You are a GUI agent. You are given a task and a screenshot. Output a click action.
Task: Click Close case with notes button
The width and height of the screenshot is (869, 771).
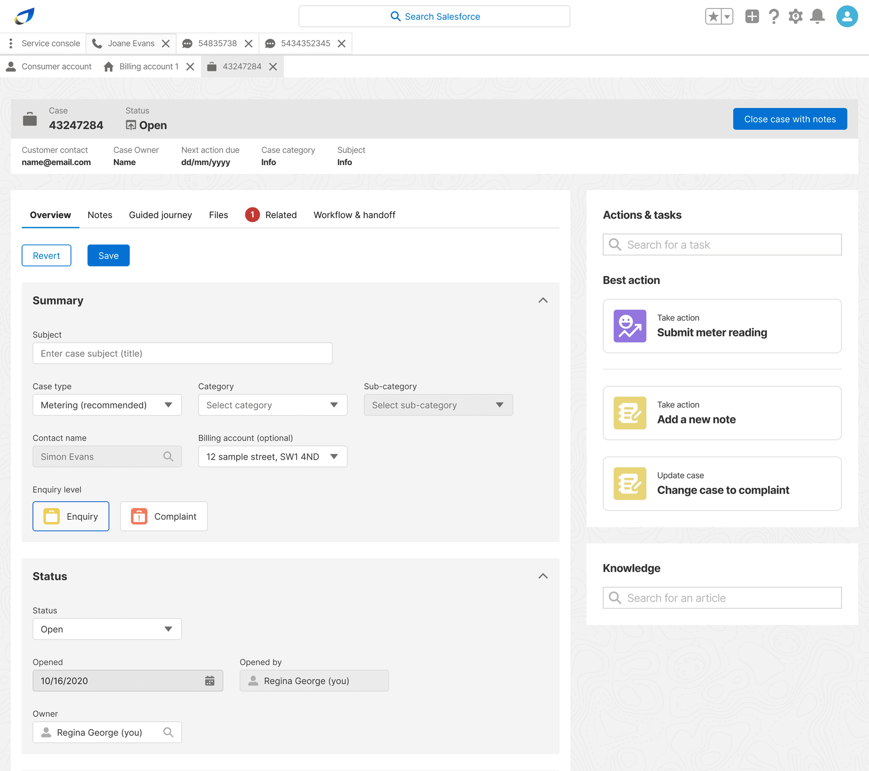tap(790, 119)
